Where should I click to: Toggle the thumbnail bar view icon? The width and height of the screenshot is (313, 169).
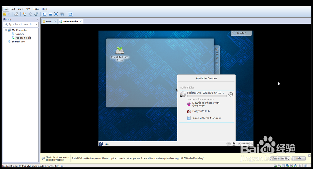coord(50,14)
